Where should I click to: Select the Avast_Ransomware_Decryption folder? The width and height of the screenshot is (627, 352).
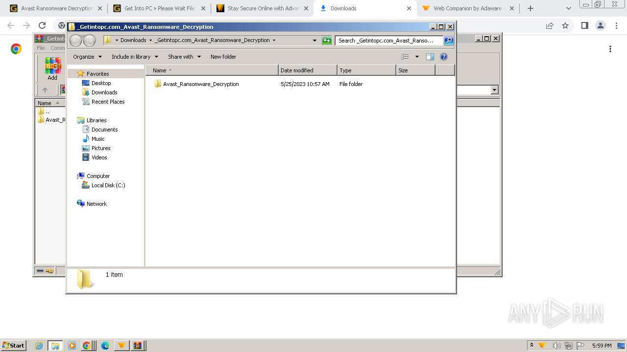(x=201, y=84)
